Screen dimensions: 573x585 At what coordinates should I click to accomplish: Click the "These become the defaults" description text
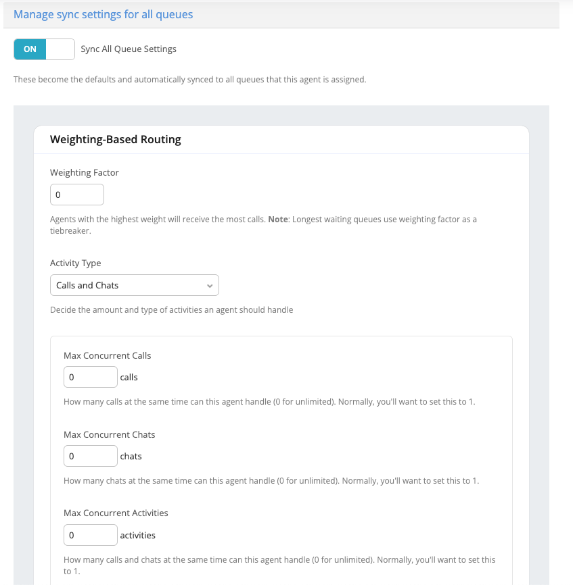click(189, 80)
